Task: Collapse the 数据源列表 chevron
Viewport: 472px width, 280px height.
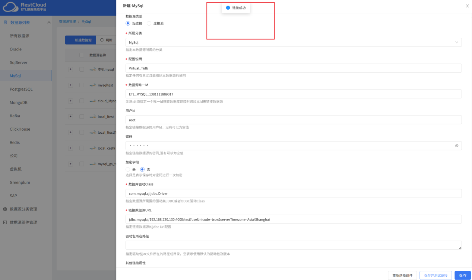Action: (x=49, y=23)
